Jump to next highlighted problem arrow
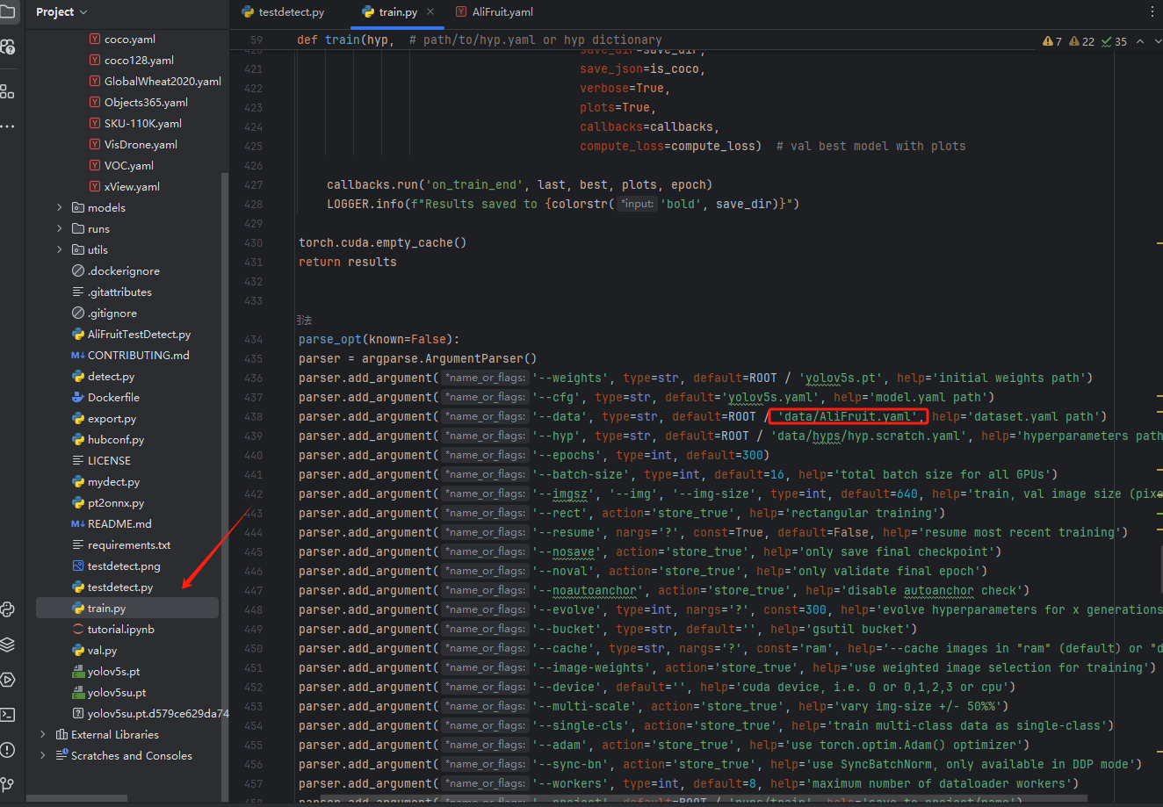 [x=1157, y=41]
